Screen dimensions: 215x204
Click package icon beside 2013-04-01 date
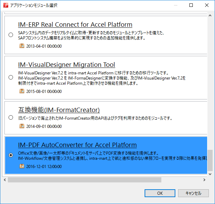point(22,46)
